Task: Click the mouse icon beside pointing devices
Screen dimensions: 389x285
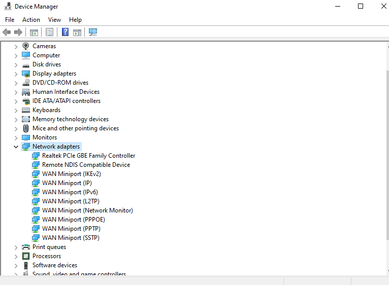Action: (26, 128)
